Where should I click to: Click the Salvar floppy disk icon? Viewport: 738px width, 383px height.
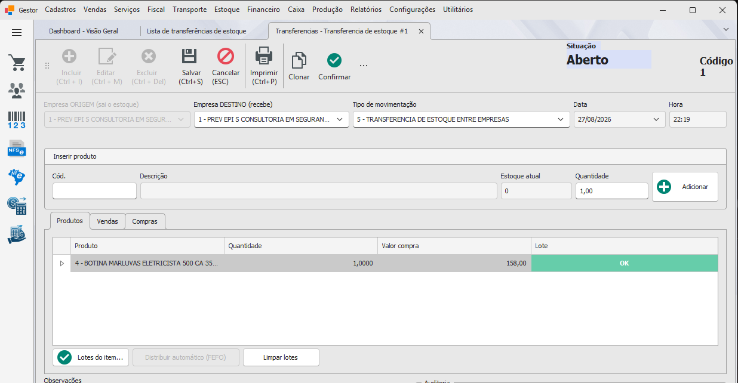pyautogui.click(x=189, y=56)
